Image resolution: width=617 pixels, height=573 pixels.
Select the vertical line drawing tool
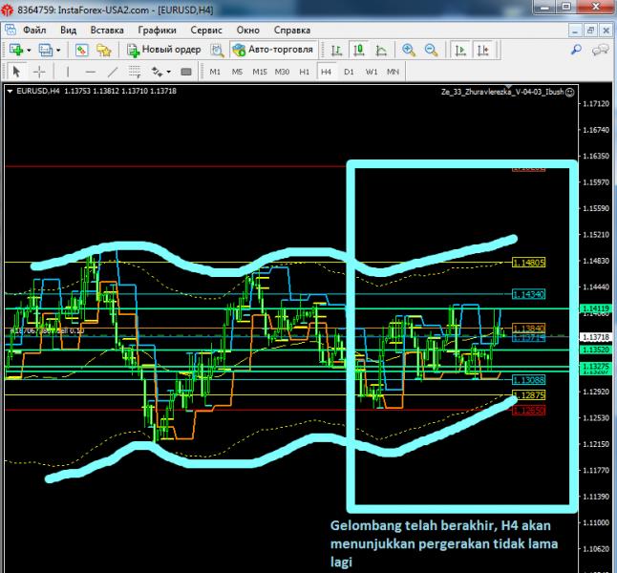(68, 72)
